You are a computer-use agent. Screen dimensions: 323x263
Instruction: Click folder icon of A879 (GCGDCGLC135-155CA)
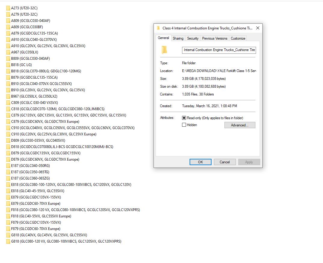coord(8,33)
